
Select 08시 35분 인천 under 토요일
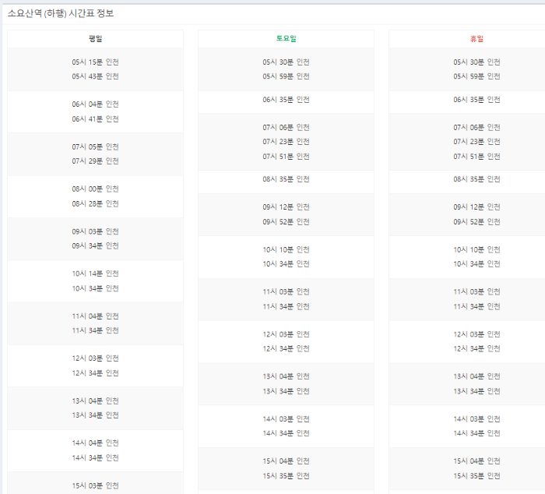pos(286,179)
